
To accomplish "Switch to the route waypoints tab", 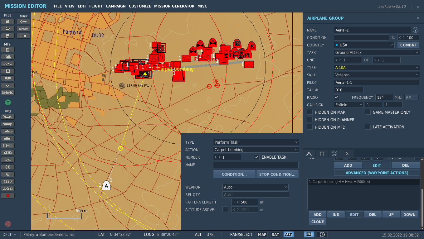I will coord(309,153).
